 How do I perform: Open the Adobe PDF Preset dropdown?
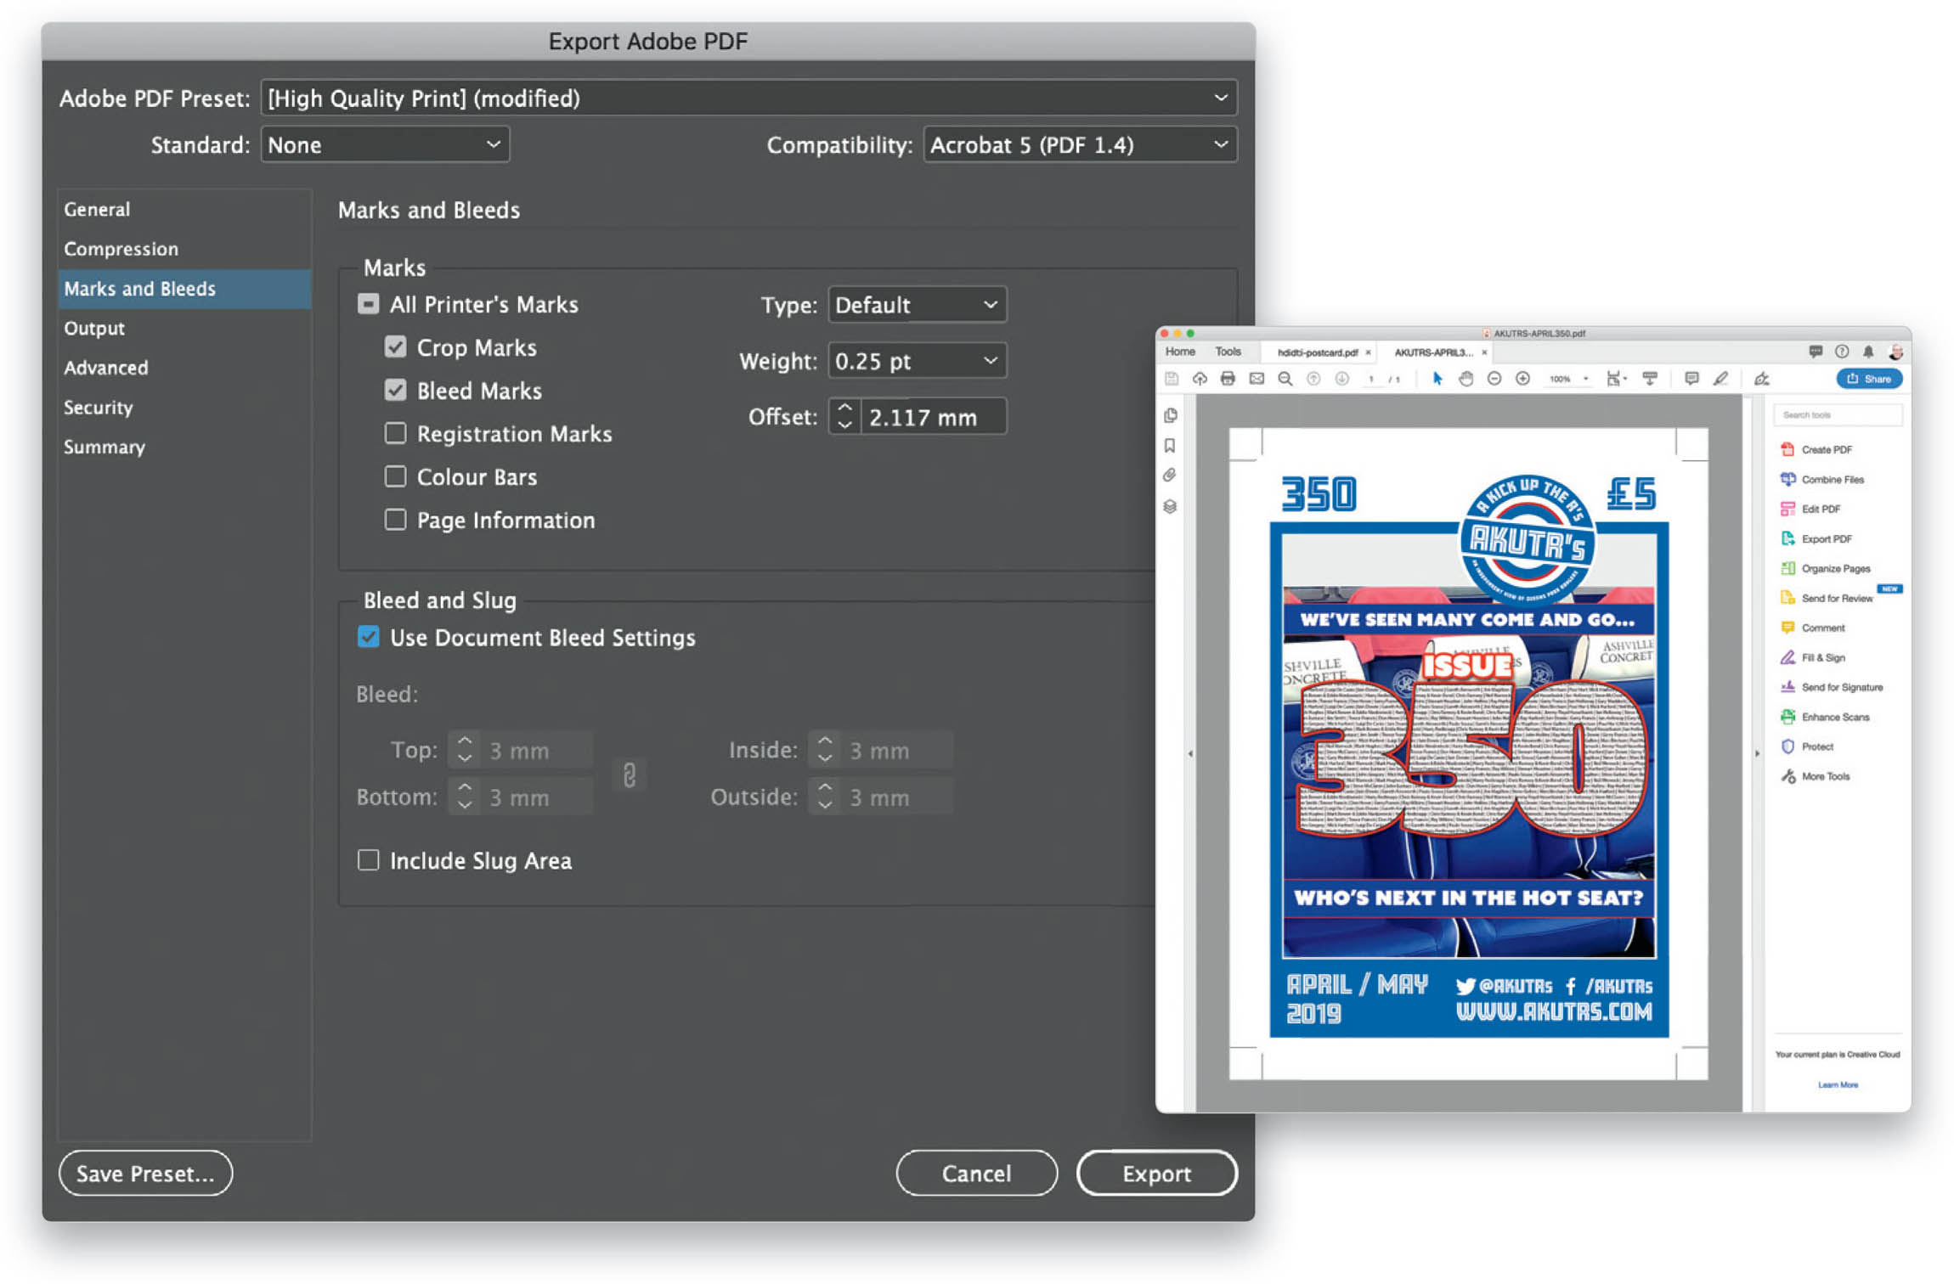tap(748, 98)
